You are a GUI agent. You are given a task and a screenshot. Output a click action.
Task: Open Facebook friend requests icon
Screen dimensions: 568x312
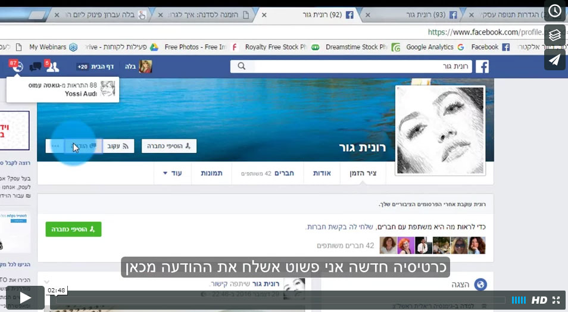pos(52,67)
